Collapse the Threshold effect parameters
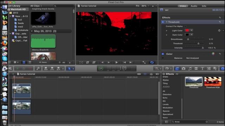The width and height of the screenshot is (225, 126). coord(167,22)
